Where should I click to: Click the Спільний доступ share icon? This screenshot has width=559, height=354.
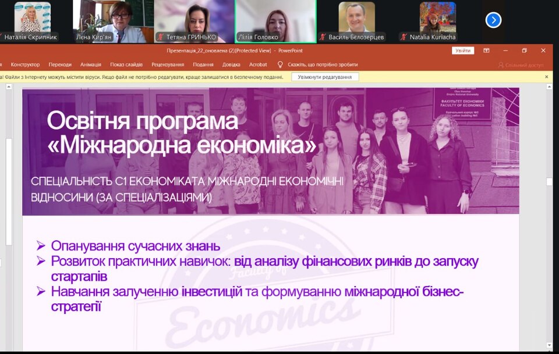(500, 65)
